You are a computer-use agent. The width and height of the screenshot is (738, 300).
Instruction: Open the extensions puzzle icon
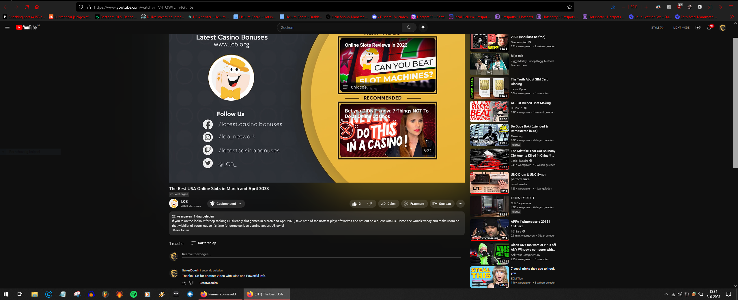[x=710, y=7]
